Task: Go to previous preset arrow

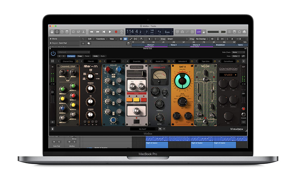Action: tap(60, 56)
